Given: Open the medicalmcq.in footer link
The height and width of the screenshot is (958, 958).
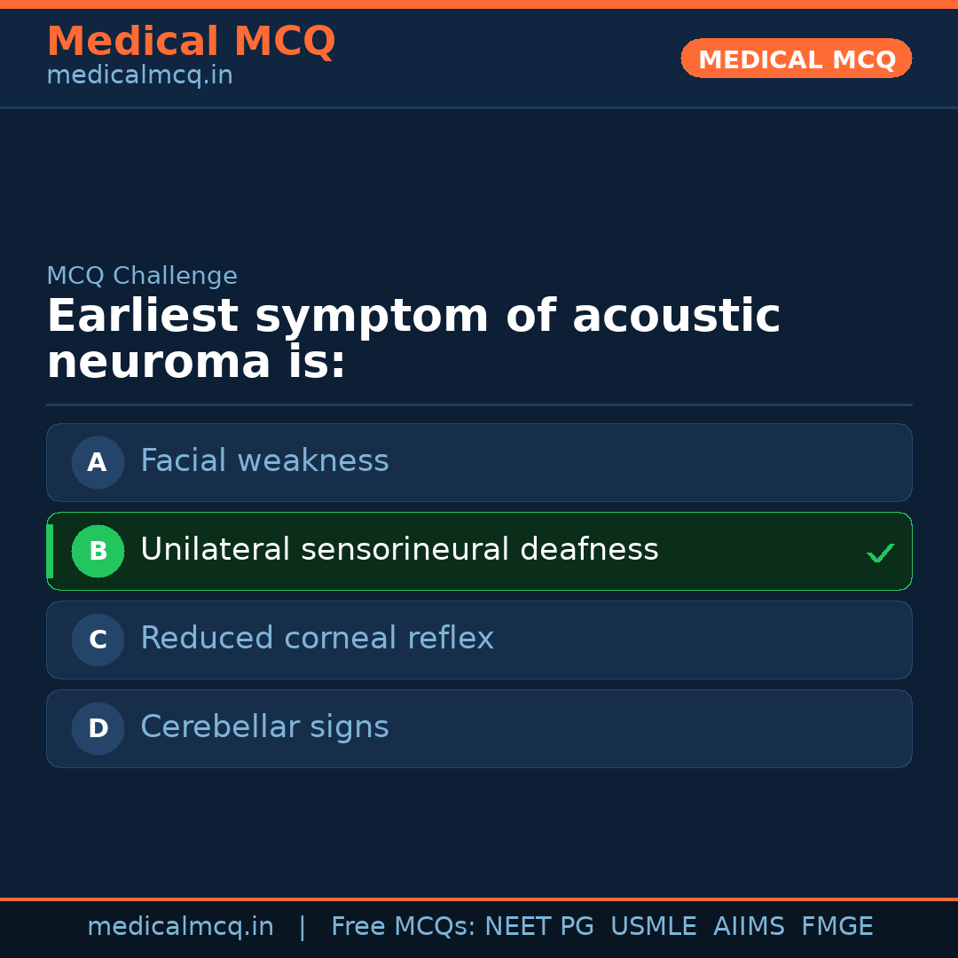Looking at the screenshot, I should pyautogui.click(x=181, y=925).
